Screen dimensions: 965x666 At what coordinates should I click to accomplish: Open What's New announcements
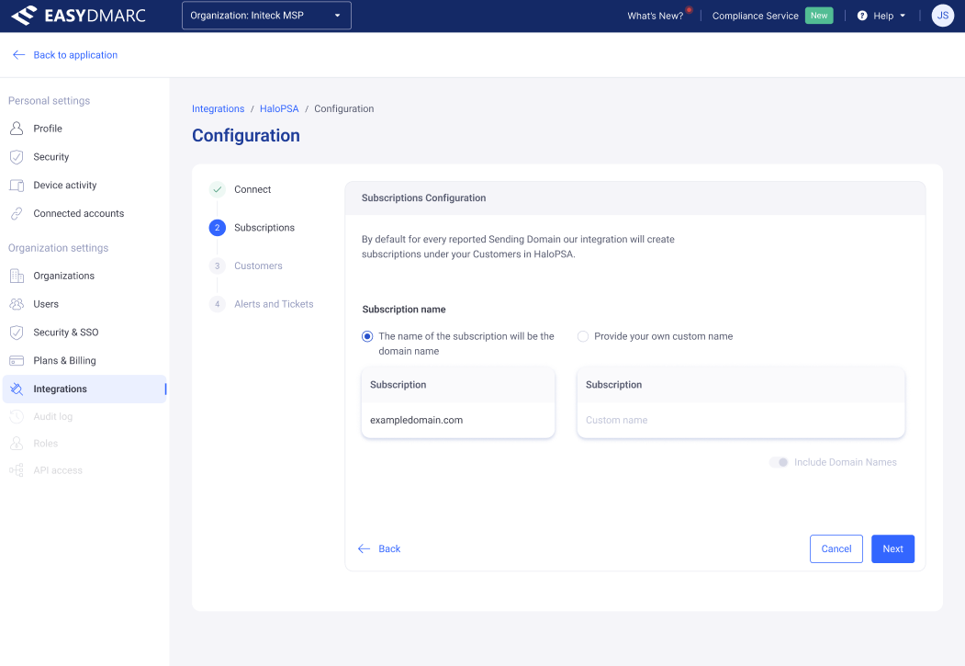point(655,16)
